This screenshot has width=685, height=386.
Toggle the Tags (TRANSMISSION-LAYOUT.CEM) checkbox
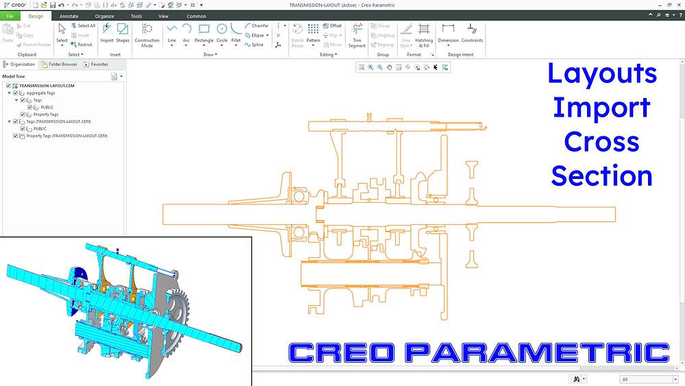pos(16,121)
